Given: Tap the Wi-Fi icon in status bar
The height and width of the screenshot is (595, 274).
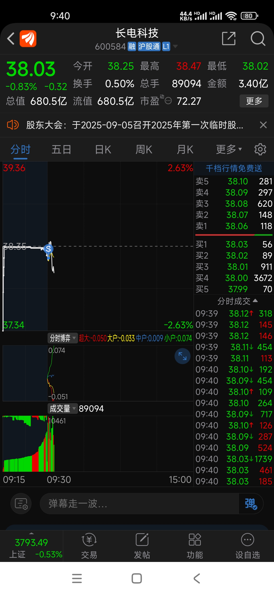Looking at the screenshot, I should coord(231,16).
